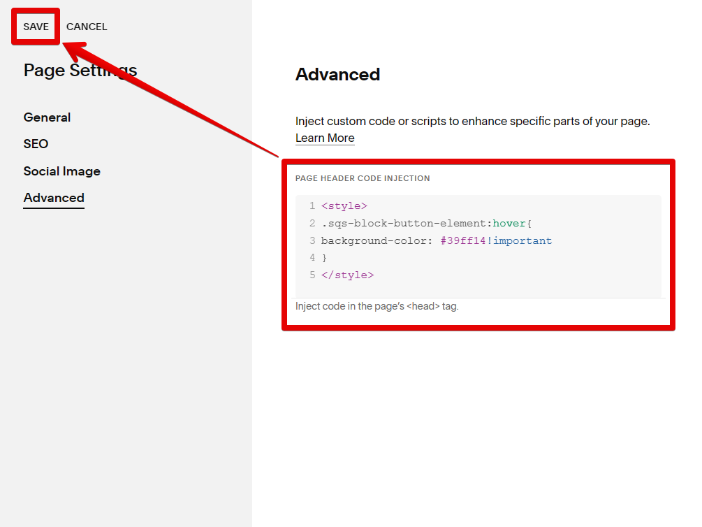The height and width of the screenshot is (527, 702).
Task: Open the Learn More link
Action: pyautogui.click(x=325, y=138)
